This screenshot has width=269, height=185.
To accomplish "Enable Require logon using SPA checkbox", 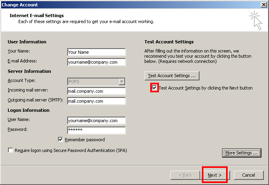I will (x=10, y=150).
